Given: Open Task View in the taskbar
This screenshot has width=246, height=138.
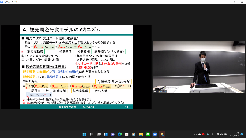Looking at the screenshot, I should [98, 134].
